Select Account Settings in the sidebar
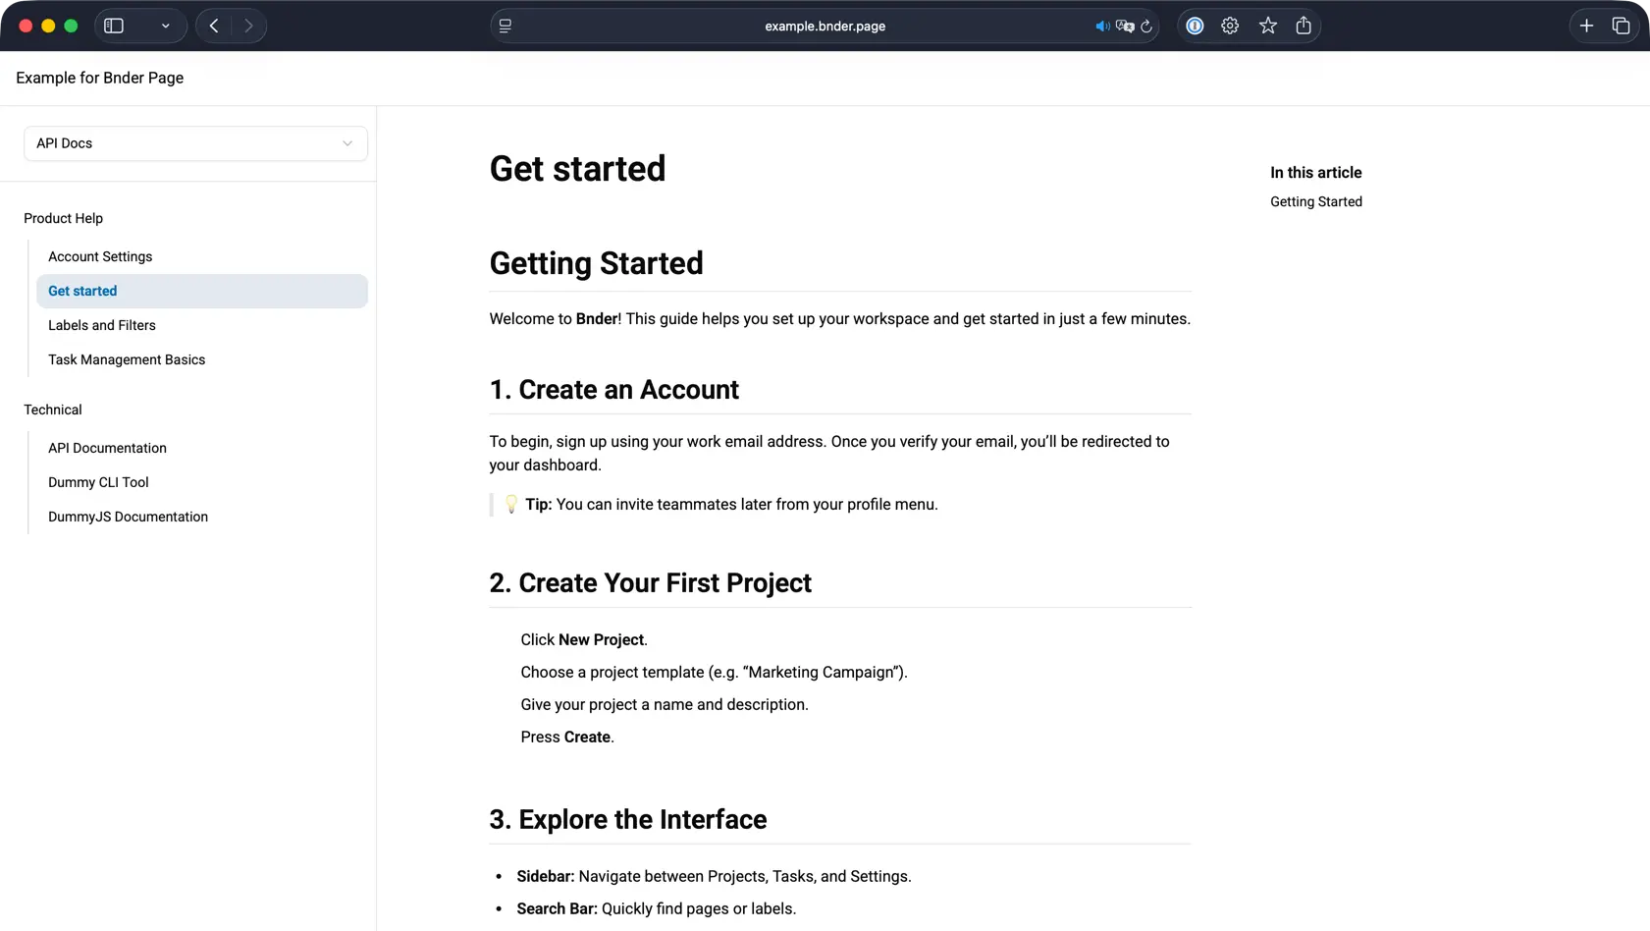 tap(100, 256)
